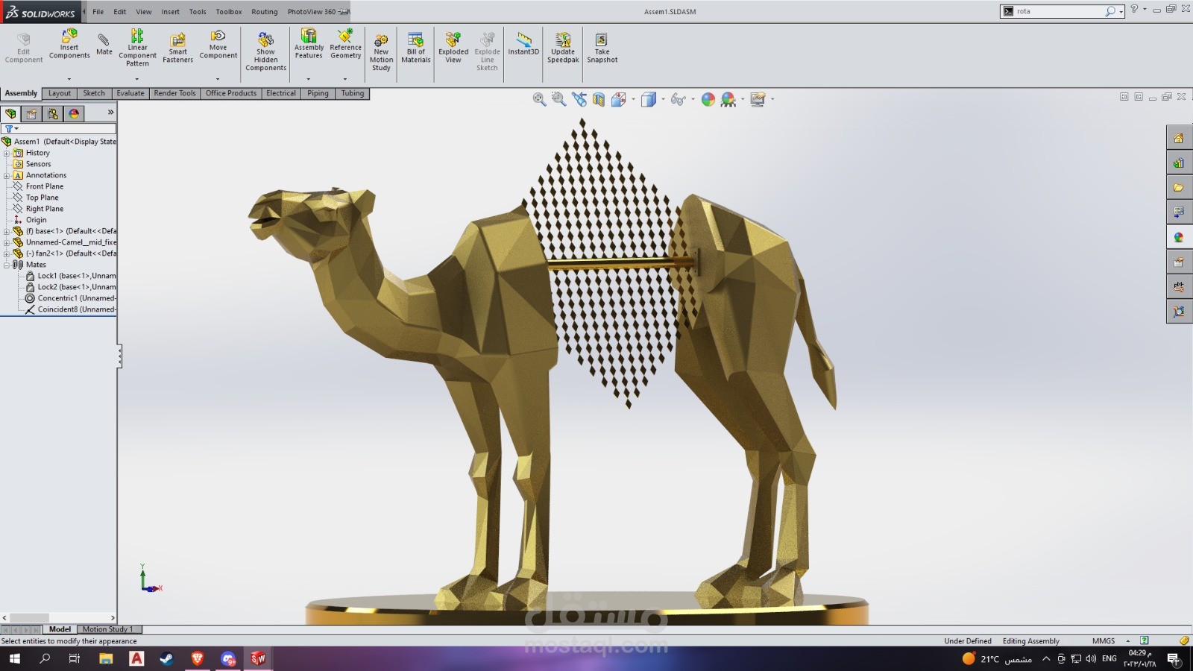This screenshot has width=1193, height=671.
Task: Open Appearances color ball tab in task pane
Action: tap(1179, 237)
